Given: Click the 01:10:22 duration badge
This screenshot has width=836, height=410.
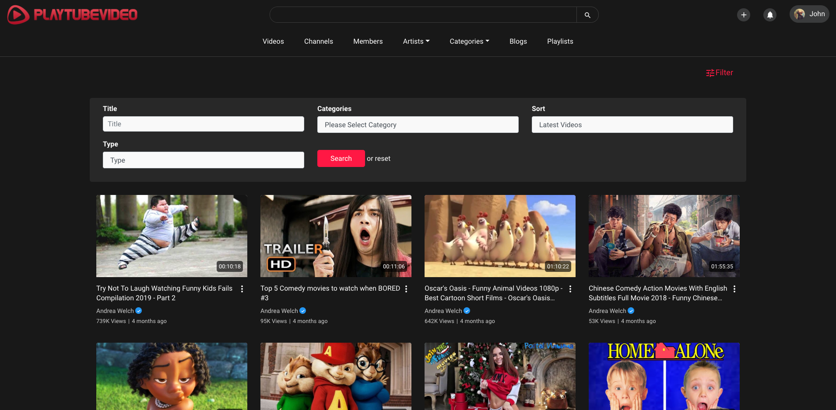Looking at the screenshot, I should (x=558, y=266).
